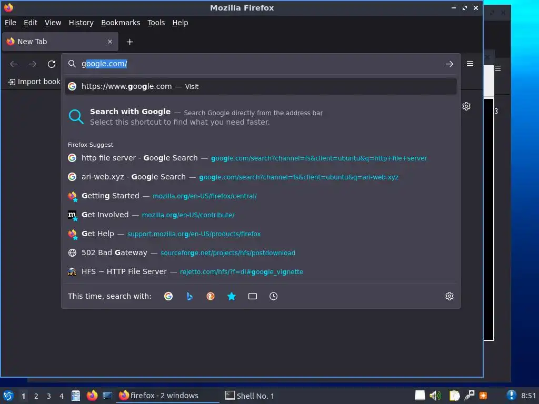Open hamburger menu in background Firefox window
Viewport: 539px width, 404px height.
point(498,68)
